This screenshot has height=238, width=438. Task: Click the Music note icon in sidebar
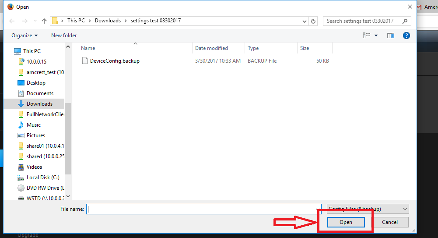click(21, 125)
